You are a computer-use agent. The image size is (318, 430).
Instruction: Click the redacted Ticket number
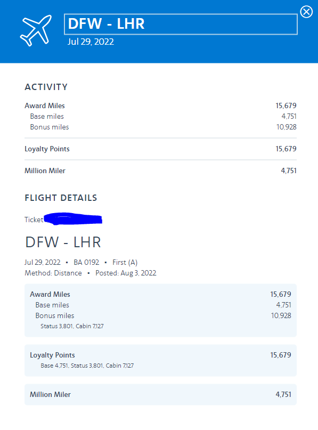pos(73,219)
